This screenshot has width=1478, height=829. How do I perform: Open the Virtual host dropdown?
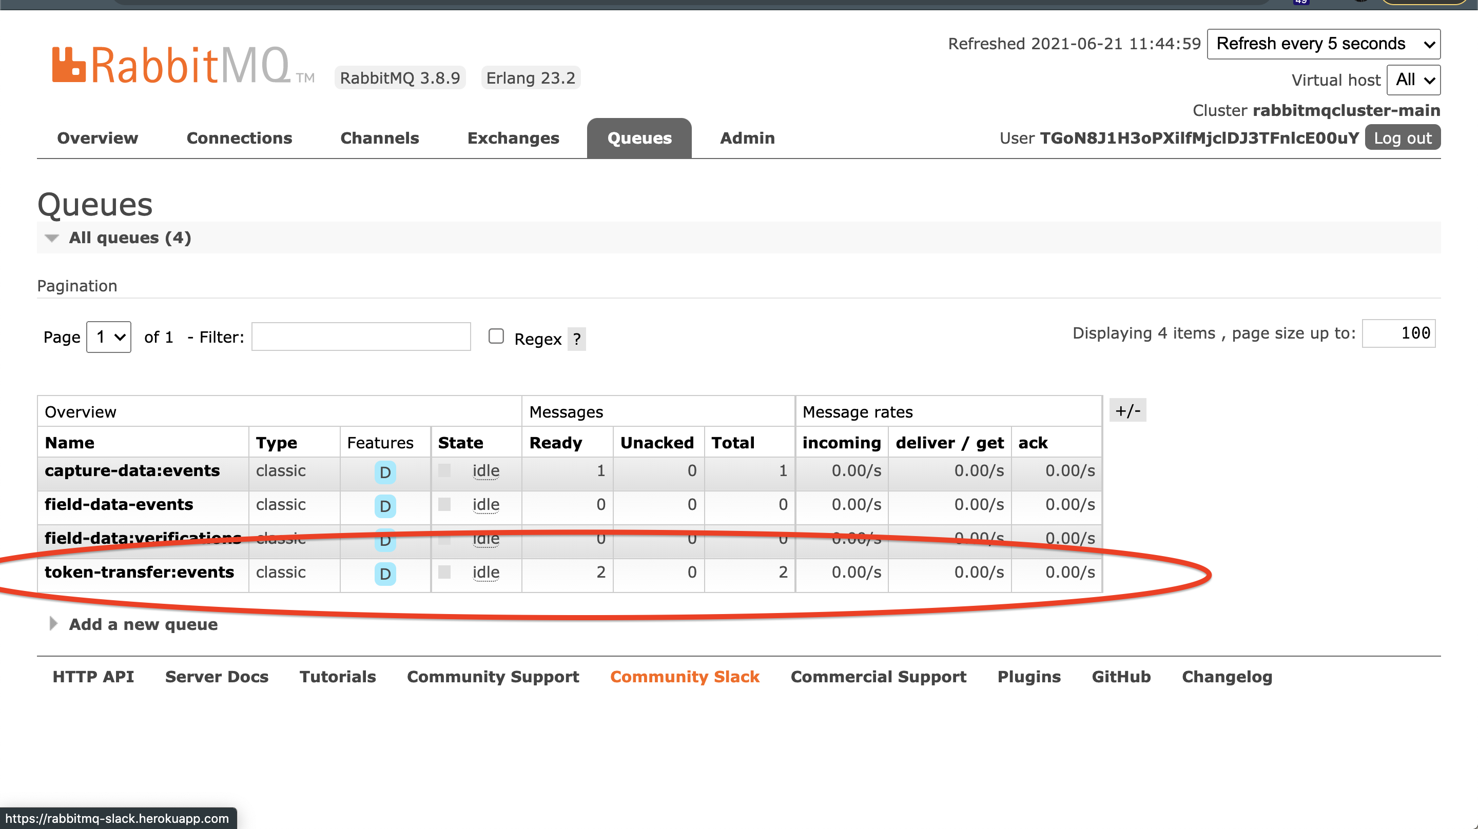(1413, 80)
